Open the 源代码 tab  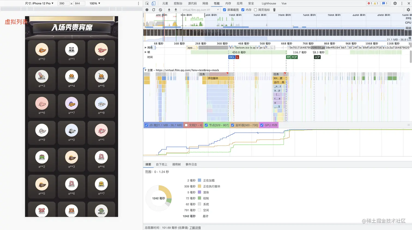(x=192, y=4)
